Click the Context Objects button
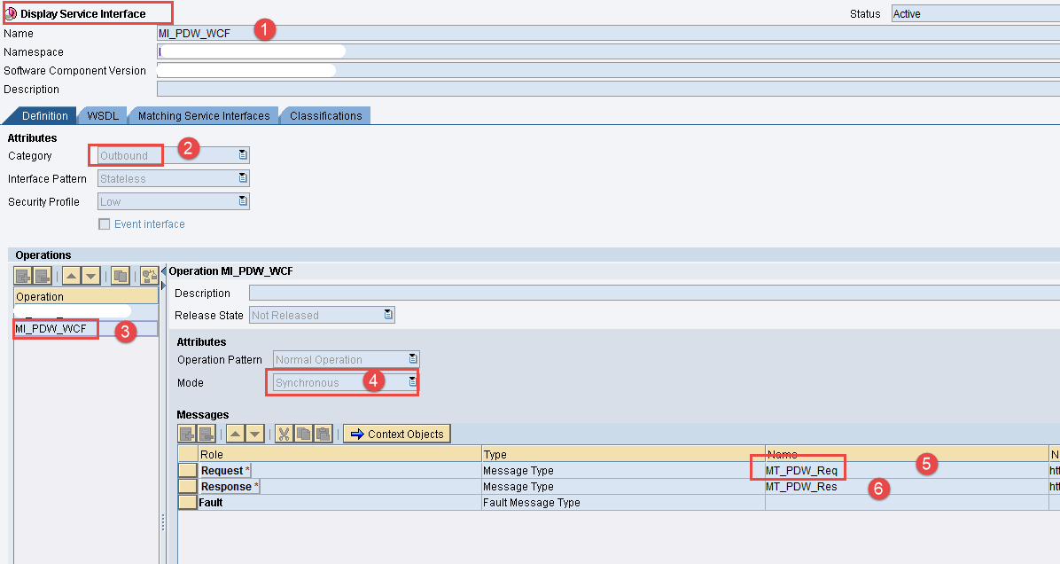This screenshot has height=564, width=1060. [x=397, y=434]
